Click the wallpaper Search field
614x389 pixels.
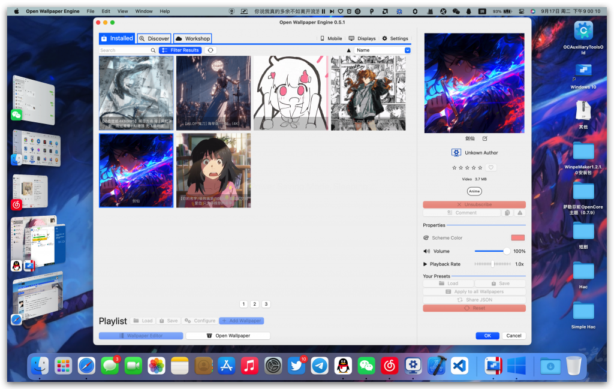(x=128, y=50)
